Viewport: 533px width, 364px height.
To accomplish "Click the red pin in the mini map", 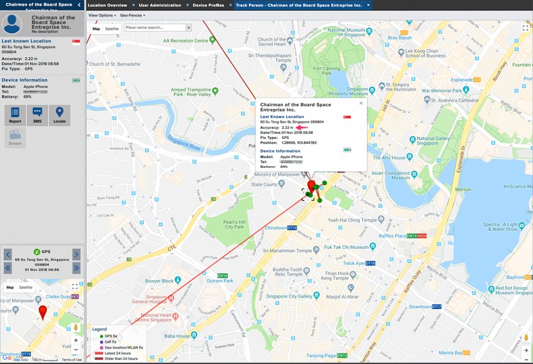I will (42, 312).
